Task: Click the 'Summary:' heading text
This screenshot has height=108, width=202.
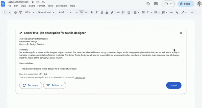Action: pyautogui.click(x=24, y=50)
